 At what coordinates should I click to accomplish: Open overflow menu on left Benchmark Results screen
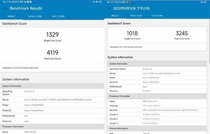tap(100, 8)
